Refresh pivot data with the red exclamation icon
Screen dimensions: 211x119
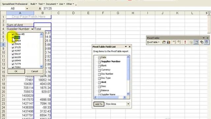pyautogui.click(x=185, y=42)
